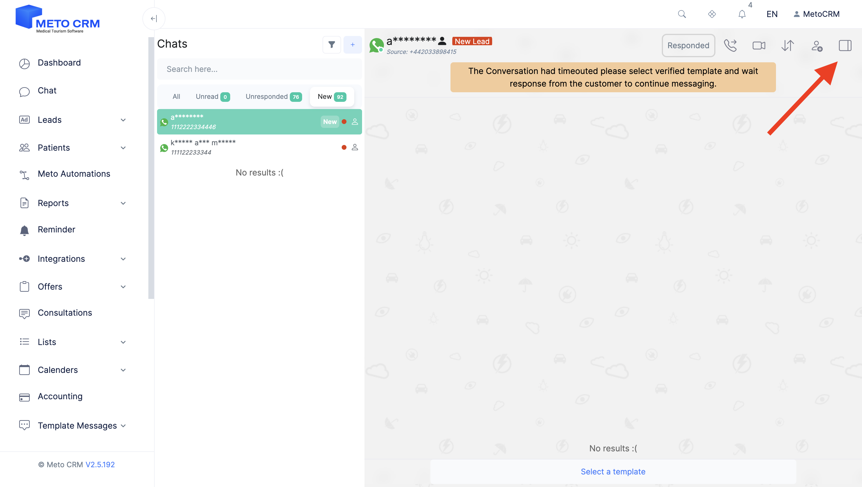Screen dimensions: 862x487
Task: Collapse the sidebar with the arrow button
Action: pyautogui.click(x=154, y=18)
